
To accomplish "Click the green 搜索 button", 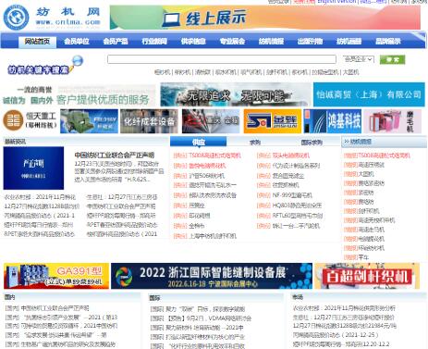I will pos(392,59).
